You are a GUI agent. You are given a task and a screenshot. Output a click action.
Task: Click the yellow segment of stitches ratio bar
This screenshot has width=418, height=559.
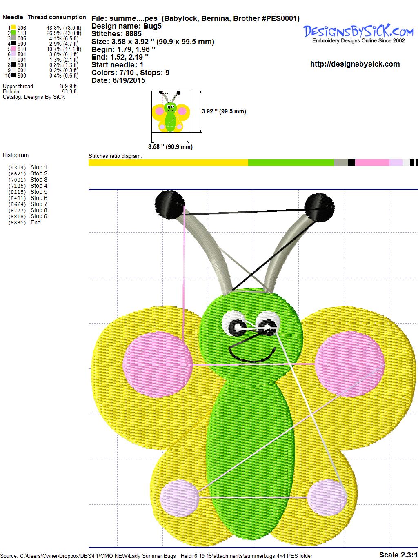coord(168,163)
